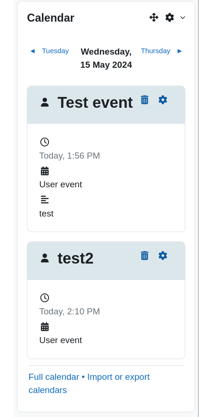Go to previous day Tuesday
This screenshot has width=199, height=417.
click(50, 51)
